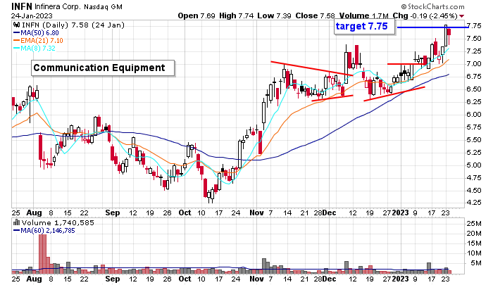Click the Infinera Corp. company name
Viewport: 493px width, 285px height.
(58, 6)
